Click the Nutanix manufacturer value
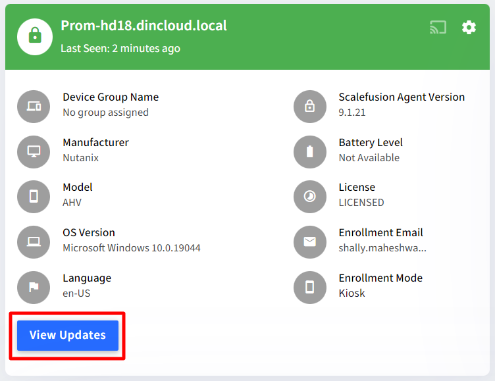This screenshot has width=495, height=381. pos(80,157)
